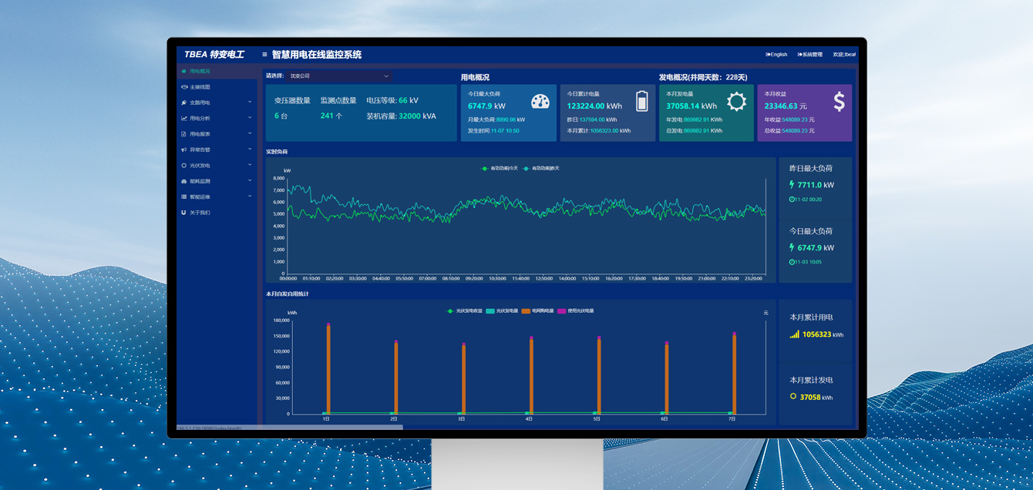Open the 系统管理 link in header

[809, 55]
